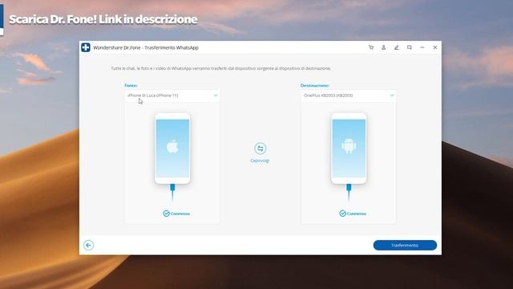Click the Capovolgi swap devices icon
Screen dimensions: 513x289
click(x=260, y=149)
